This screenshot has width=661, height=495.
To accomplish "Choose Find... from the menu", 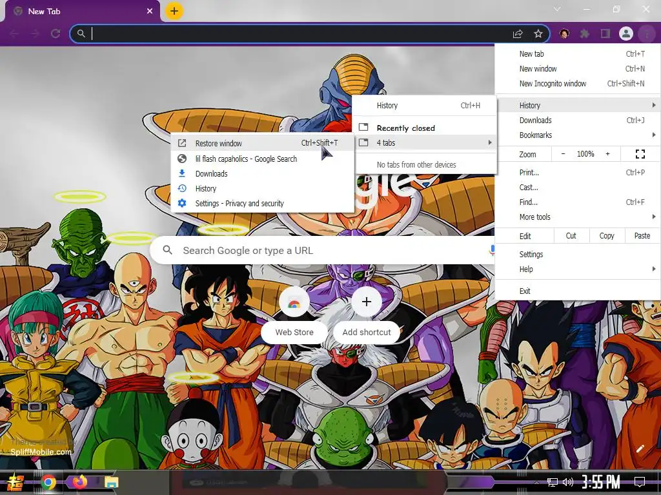I will [x=578, y=202].
